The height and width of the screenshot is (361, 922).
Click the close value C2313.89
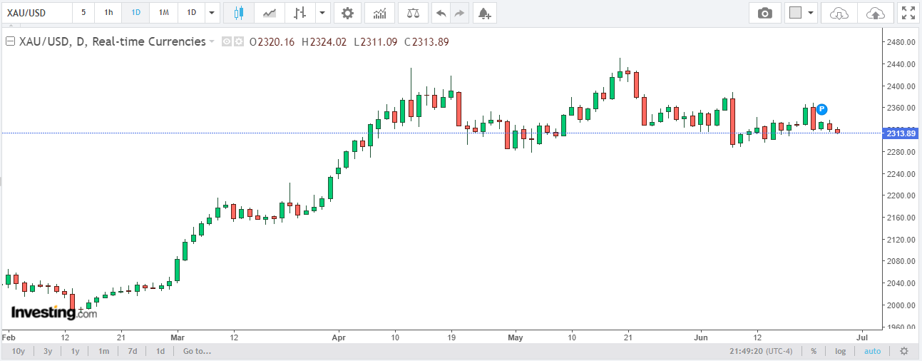tap(426, 42)
